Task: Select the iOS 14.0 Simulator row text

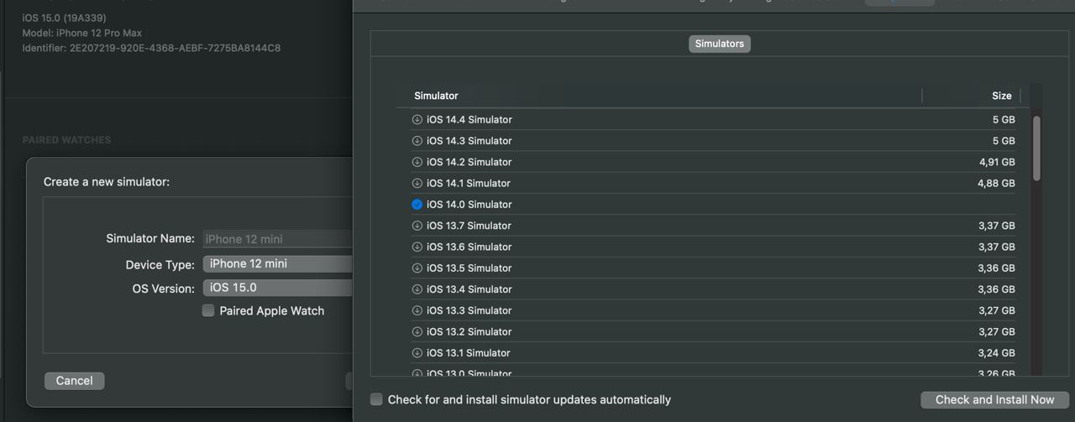Action: tap(469, 204)
